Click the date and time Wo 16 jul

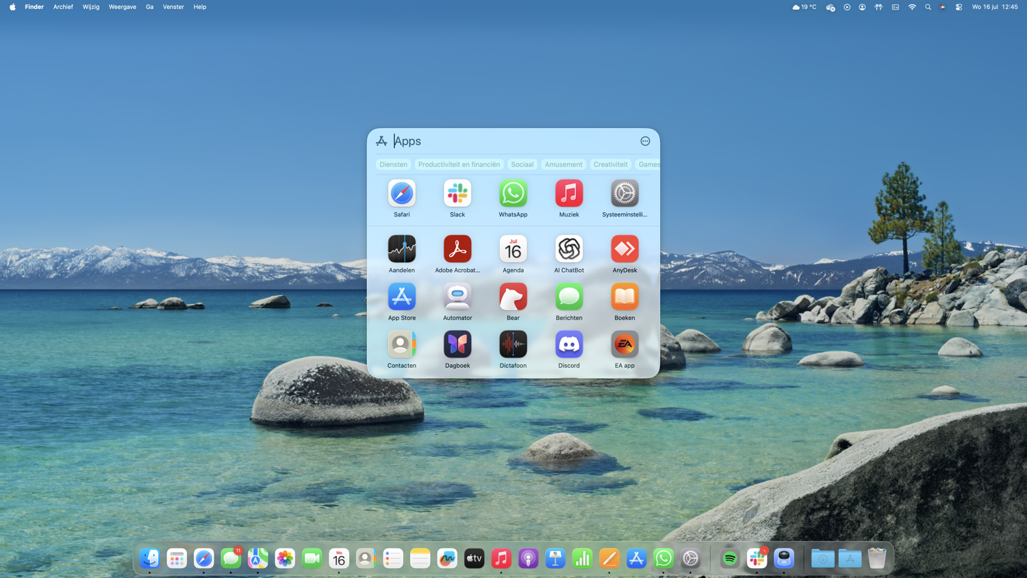pos(995,7)
